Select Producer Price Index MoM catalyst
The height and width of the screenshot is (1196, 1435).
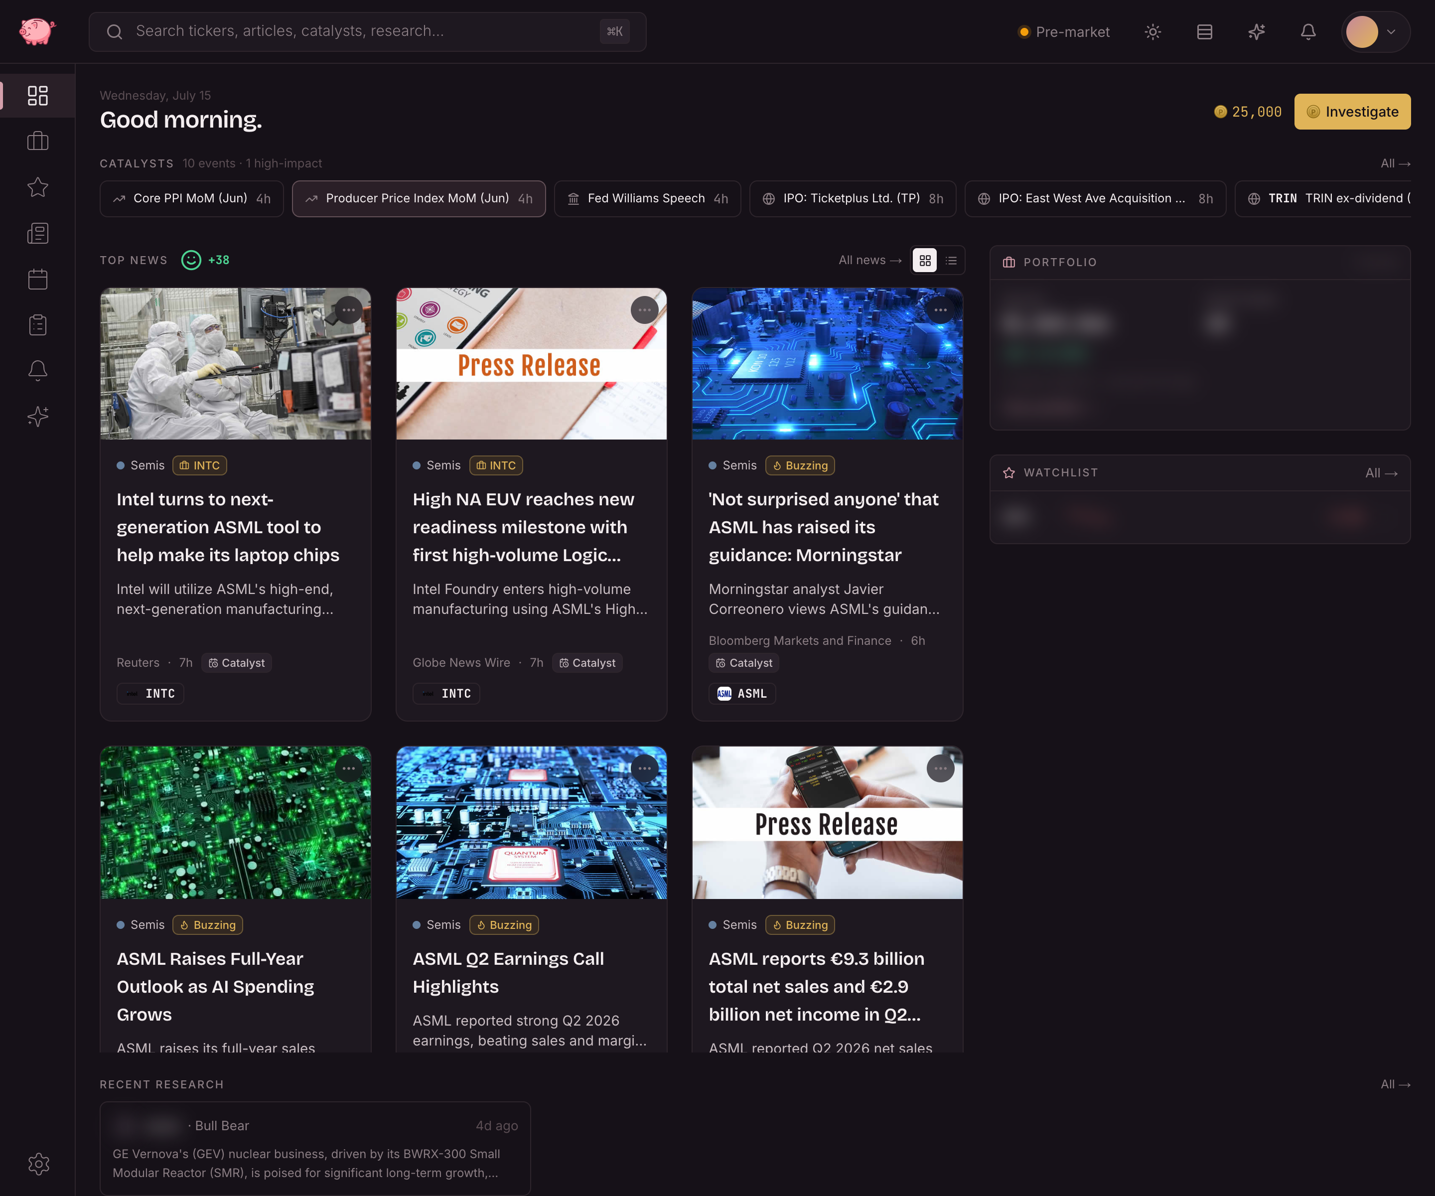tap(418, 199)
